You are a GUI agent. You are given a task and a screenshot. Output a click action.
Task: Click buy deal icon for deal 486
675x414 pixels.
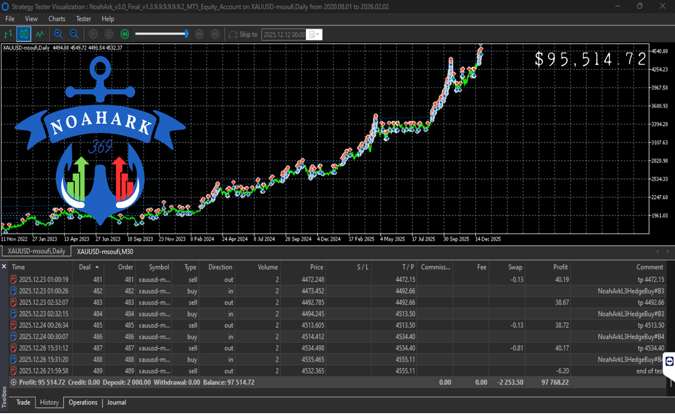14,336
